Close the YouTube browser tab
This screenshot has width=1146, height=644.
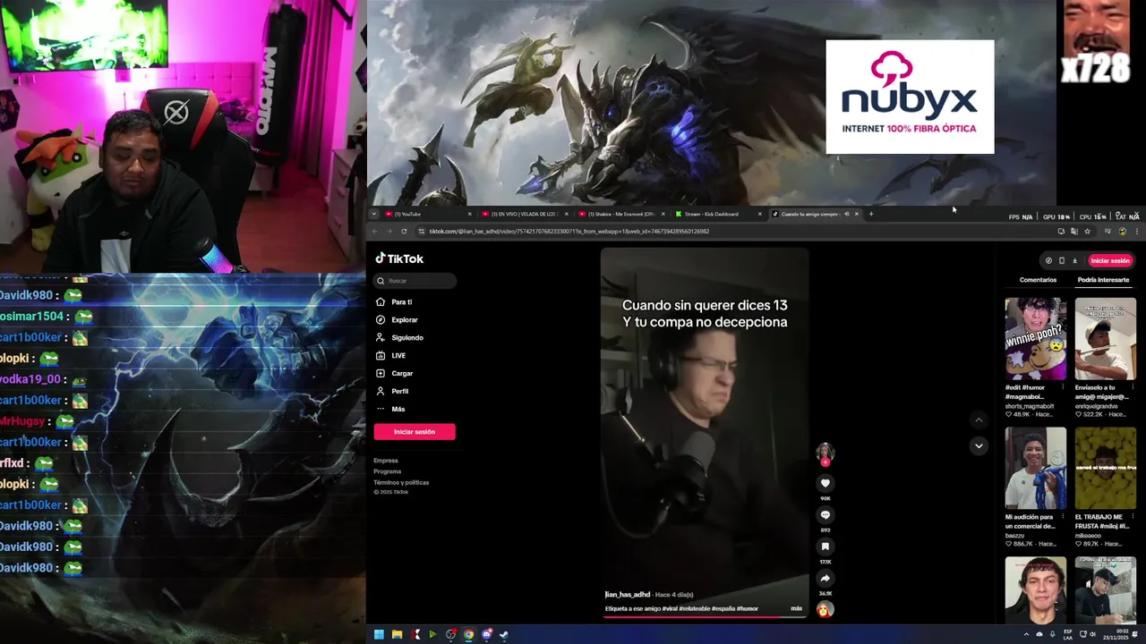click(x=469, y=214)
